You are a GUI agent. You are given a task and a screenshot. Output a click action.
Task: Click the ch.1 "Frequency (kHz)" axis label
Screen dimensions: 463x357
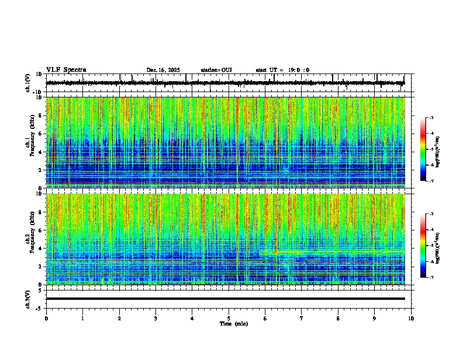click(32, 135)
